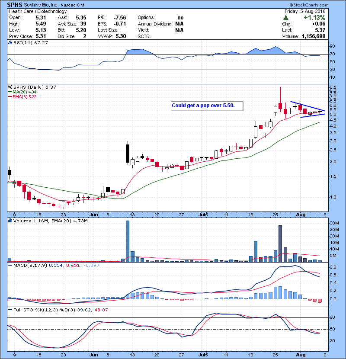Image resolution: width=346 pixels, height=359 pixels.
Task: Click the stochastic %D value 40.87
Action: click(101, 310)
